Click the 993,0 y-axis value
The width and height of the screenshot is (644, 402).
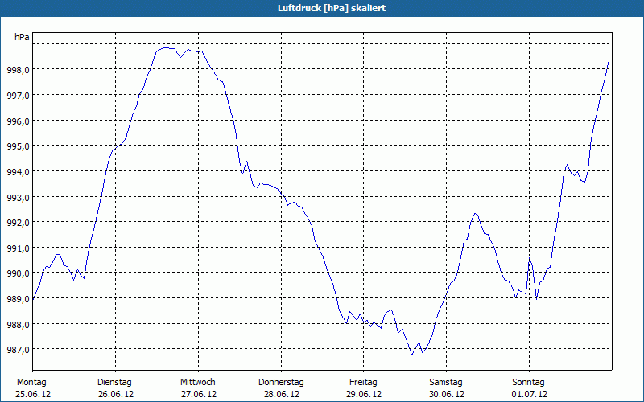[x=18, y=197]
